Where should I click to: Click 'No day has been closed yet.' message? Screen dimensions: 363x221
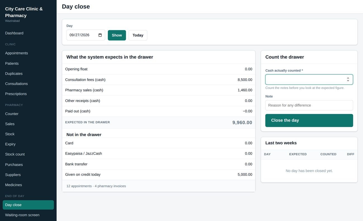coord(309,171)
